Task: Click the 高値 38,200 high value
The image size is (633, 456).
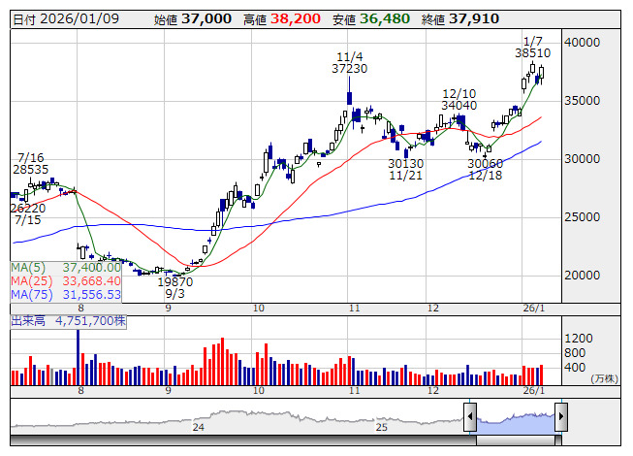Action: coord(282,19)
